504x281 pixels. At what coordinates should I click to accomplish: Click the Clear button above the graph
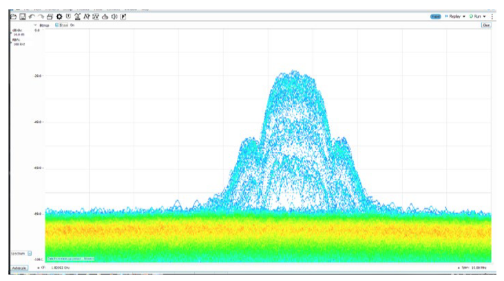[x=485, y=25]
